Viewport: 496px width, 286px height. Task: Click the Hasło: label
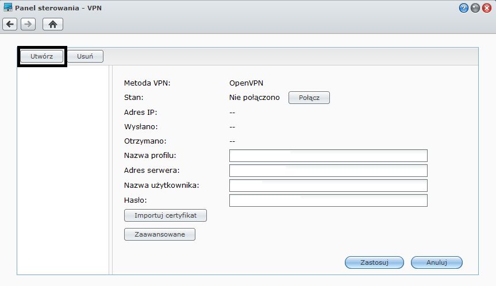[x=136, y=200]
